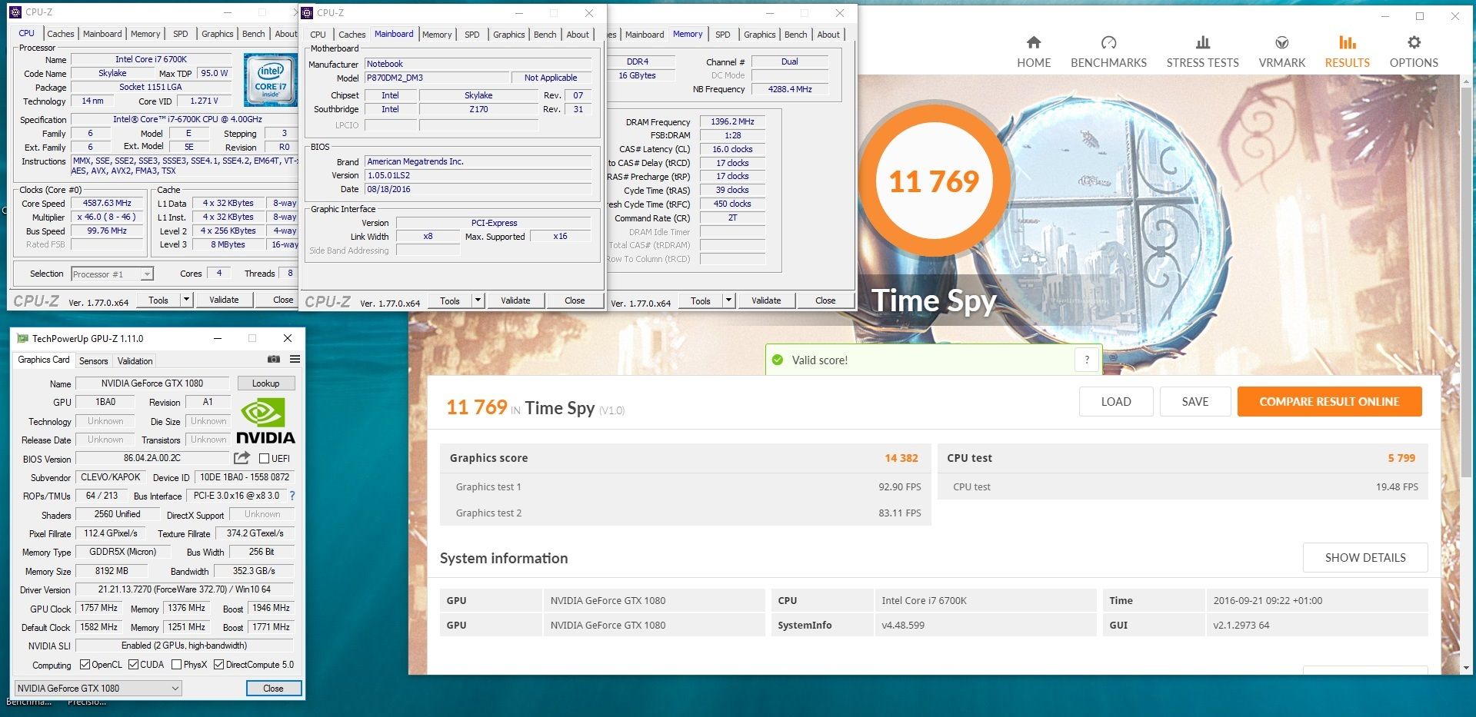Click the Graphics test 1 row
This screenshot has width=1476, height=717.
685,486
